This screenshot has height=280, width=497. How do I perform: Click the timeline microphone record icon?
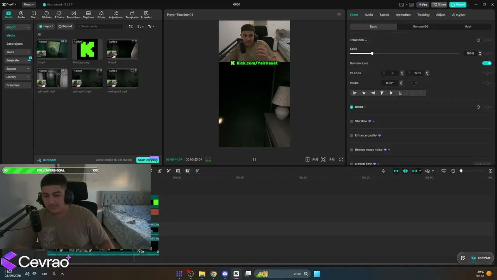pyautogui.click(x=383, y=171)
